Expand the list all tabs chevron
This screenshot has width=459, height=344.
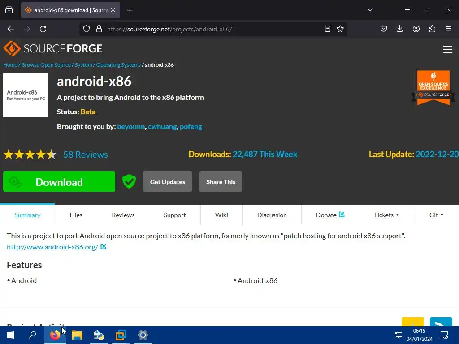click(370, 10)
